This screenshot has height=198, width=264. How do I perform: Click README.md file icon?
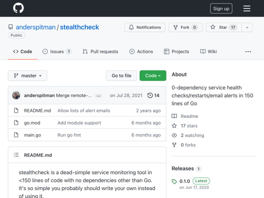point(16,111)
